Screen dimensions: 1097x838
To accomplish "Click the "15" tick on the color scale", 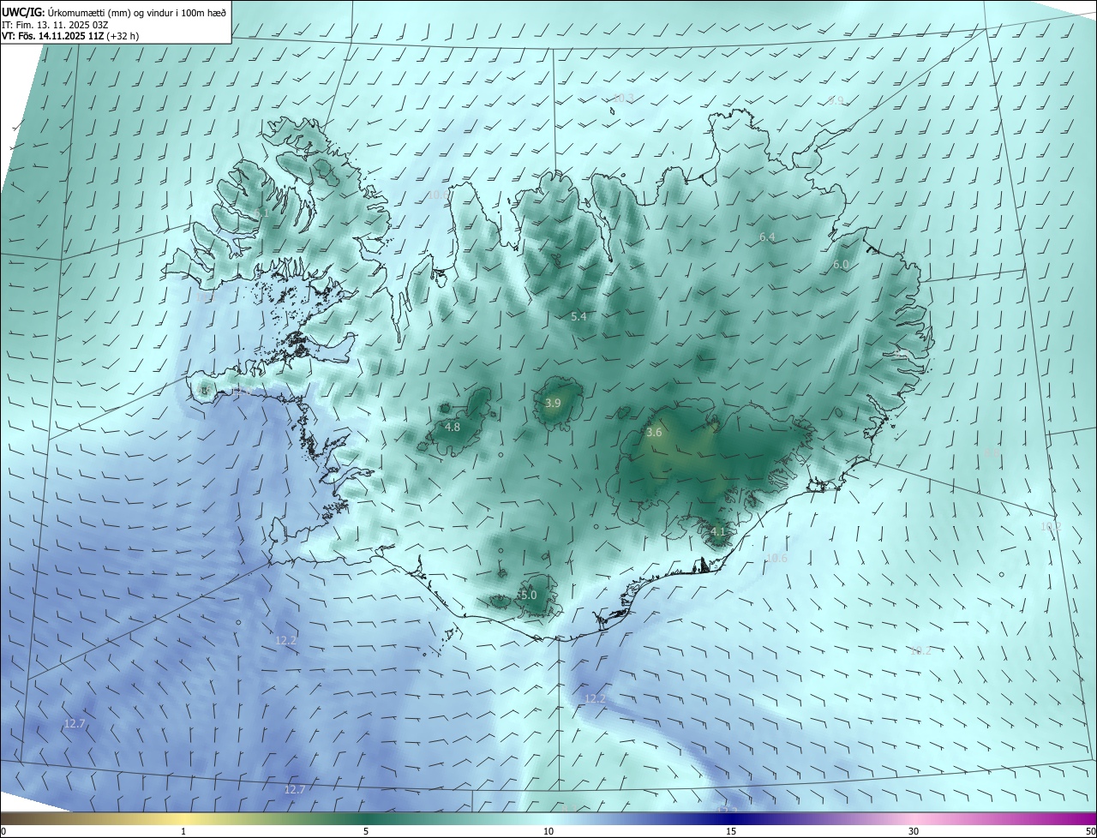I will click(731, 831).
